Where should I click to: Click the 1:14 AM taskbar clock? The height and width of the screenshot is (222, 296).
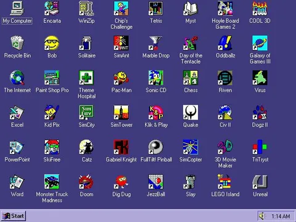(x=281, y=216)
